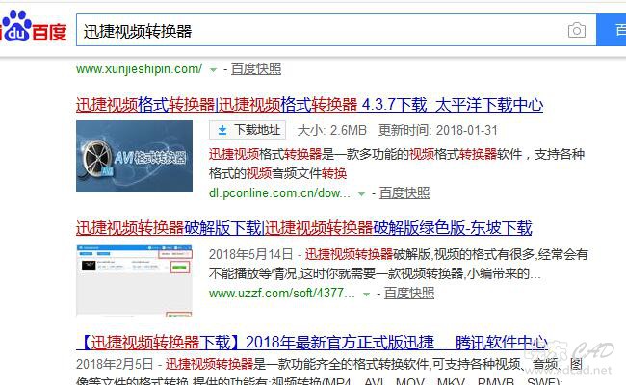Expand dropdown arrow next to www.uzzf.com URL
626x385 pixels.
(366, 295)
